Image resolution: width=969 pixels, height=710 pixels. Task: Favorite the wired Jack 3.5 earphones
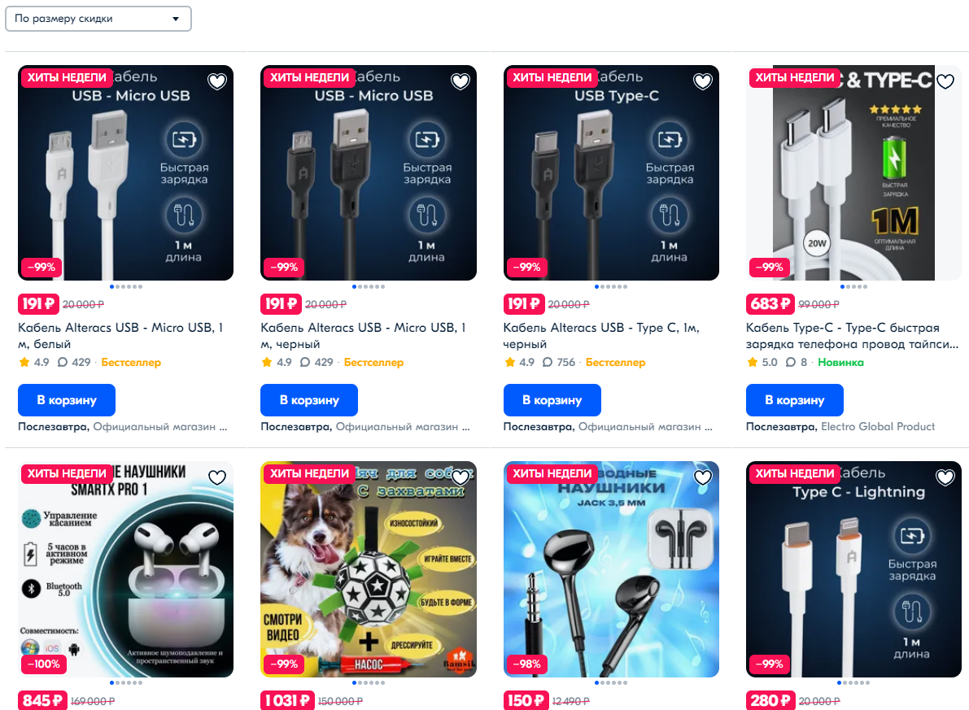pyautogui.click(x=703, y=477)
